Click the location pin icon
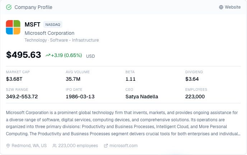Image resolution: width=247 pixels, height=155 pixels. tap(8, 146)
